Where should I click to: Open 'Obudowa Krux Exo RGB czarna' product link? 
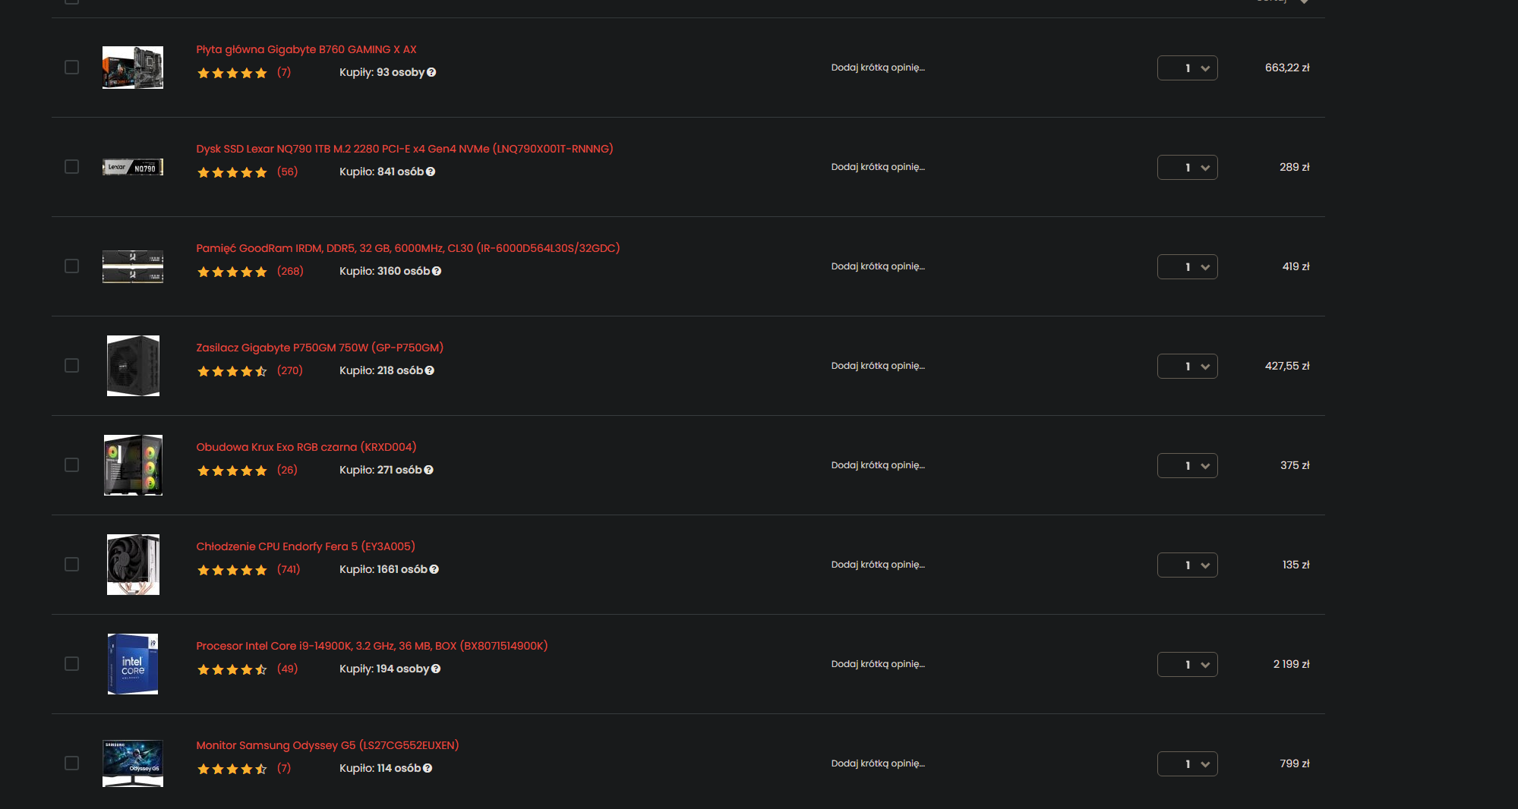307,447
